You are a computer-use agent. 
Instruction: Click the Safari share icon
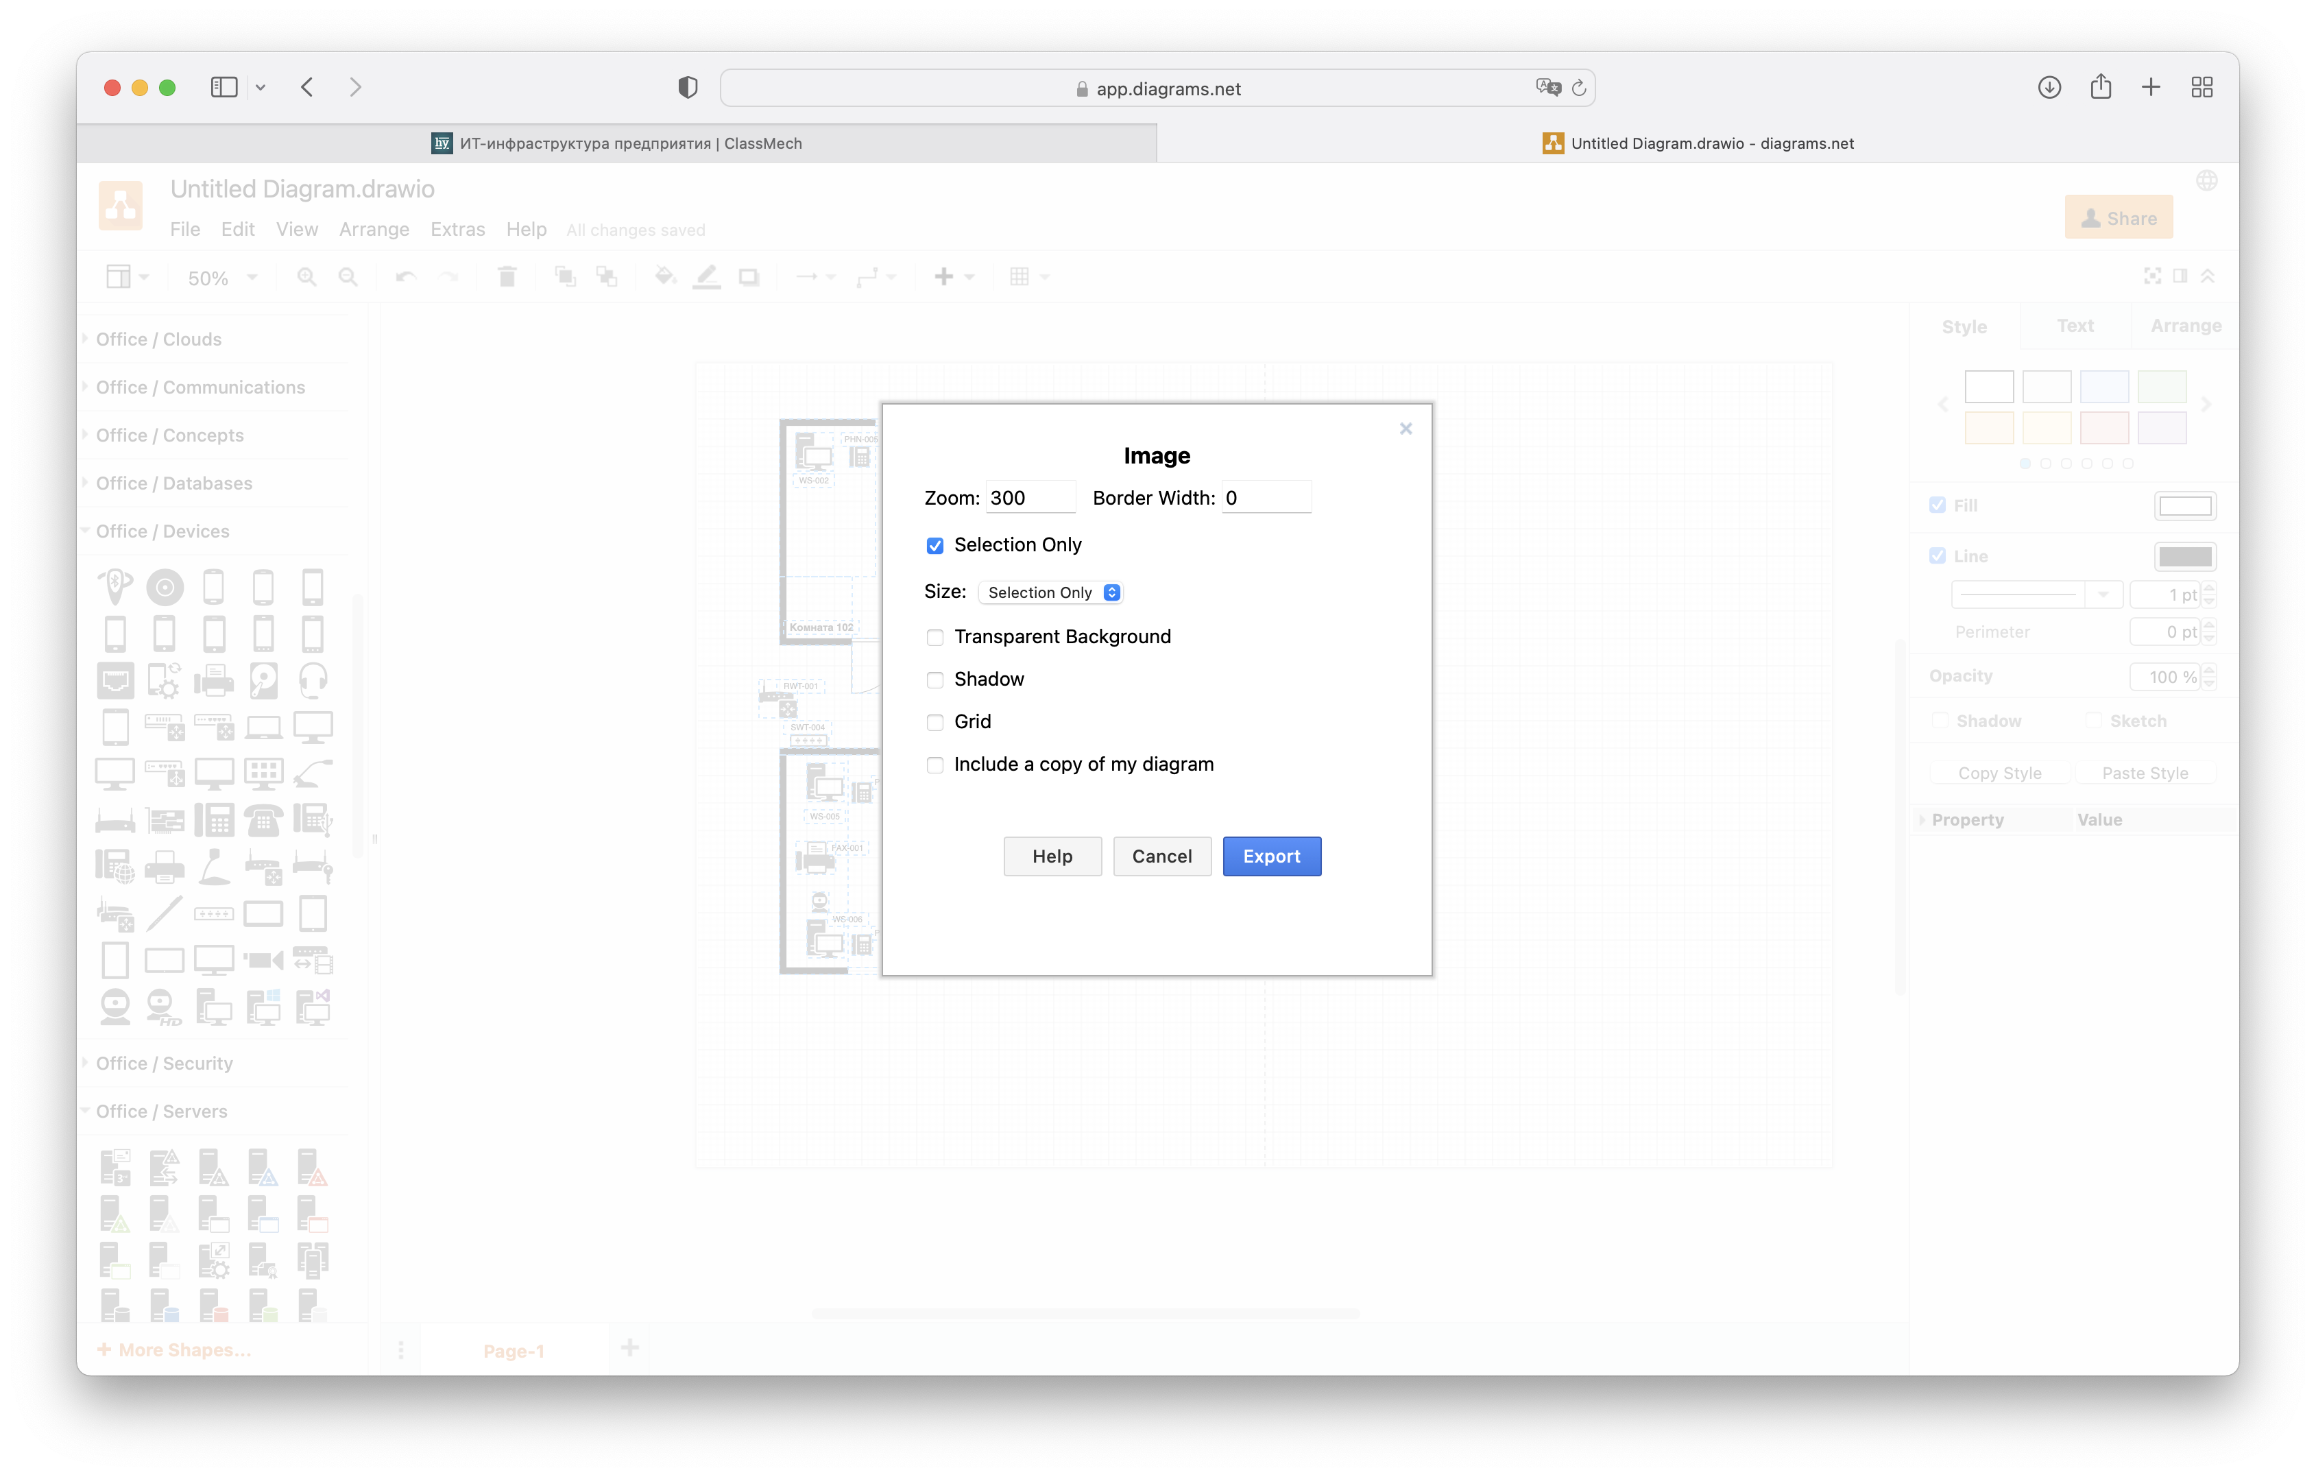pos(2101,86)
